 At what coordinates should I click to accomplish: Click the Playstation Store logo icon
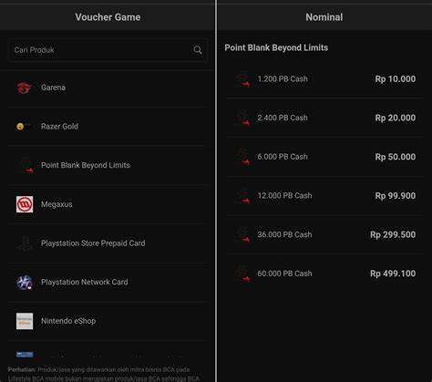pos(25,243)
